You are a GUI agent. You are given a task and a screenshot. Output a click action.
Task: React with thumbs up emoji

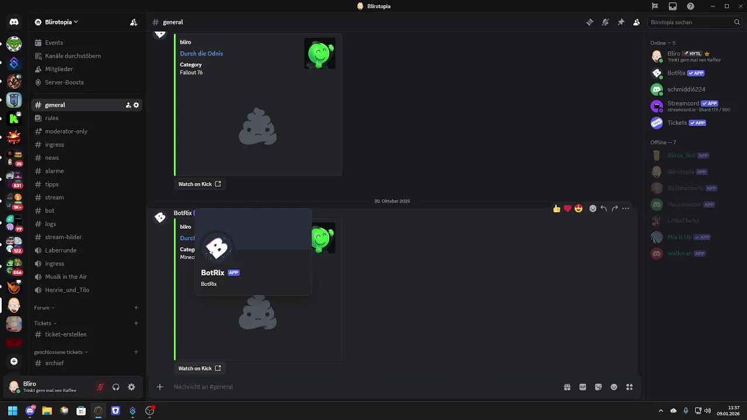(x=557, y=208)
